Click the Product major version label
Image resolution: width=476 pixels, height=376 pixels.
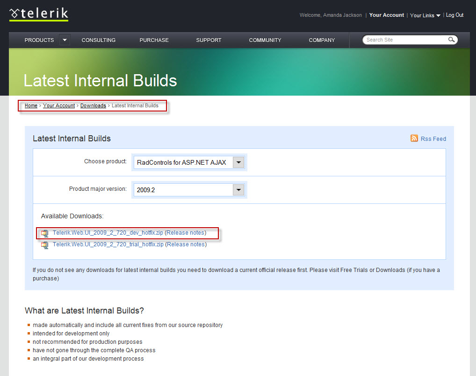click(98, 189)
